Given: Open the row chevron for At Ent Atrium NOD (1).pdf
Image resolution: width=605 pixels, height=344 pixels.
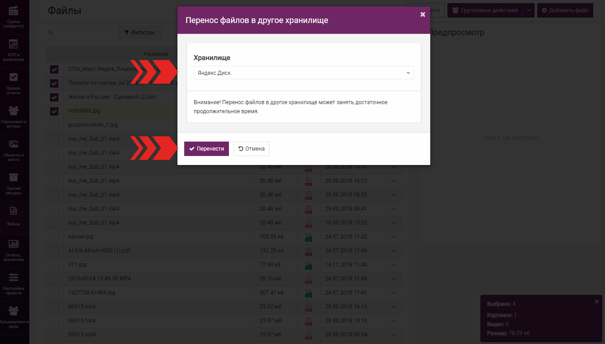Looking at the screenshot, I should point(394,251).
